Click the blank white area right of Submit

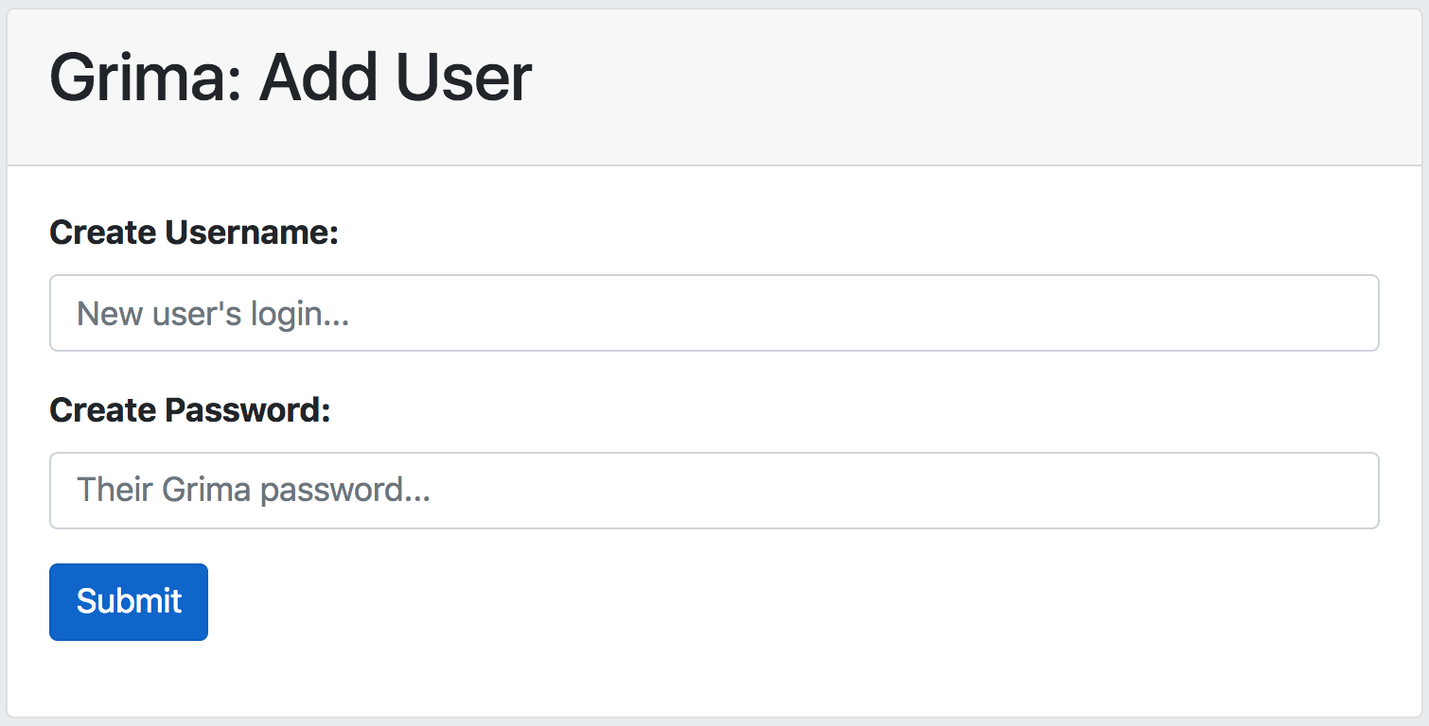tap(757, 602)
